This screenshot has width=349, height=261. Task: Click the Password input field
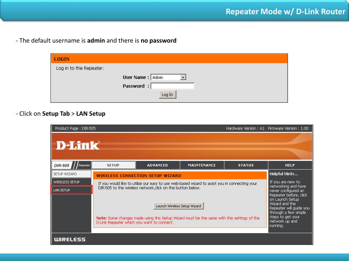(172, 86)
